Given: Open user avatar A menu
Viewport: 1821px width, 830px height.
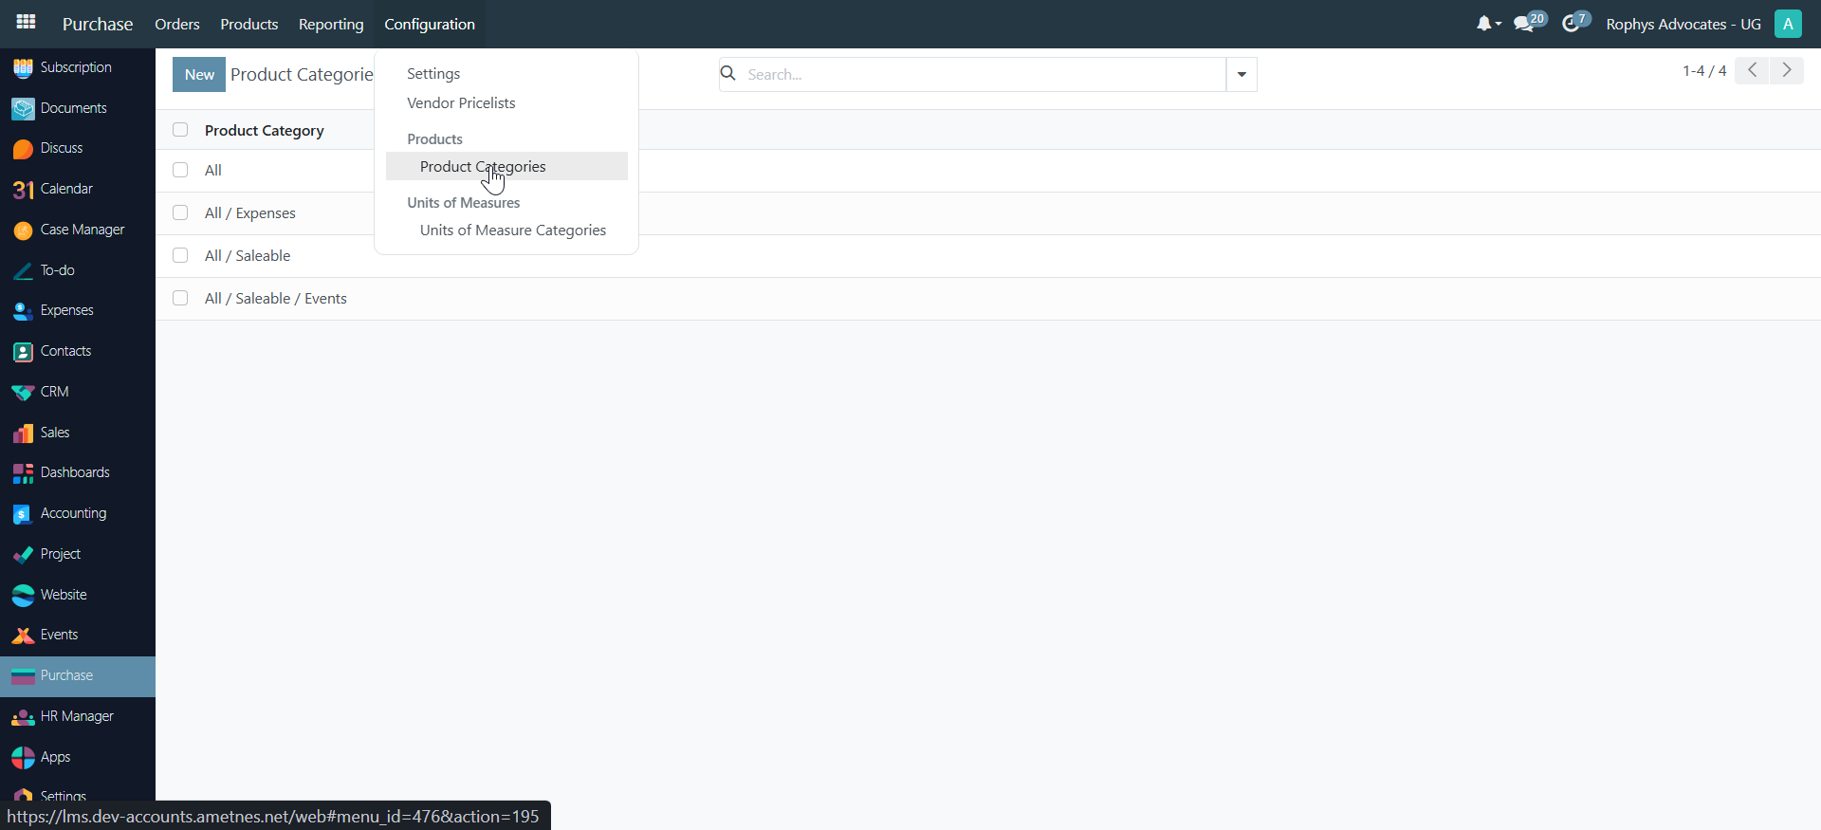Looking at the screenshot, I should tap(1788, 24).
